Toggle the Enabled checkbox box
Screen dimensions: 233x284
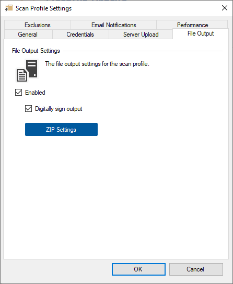18,93
